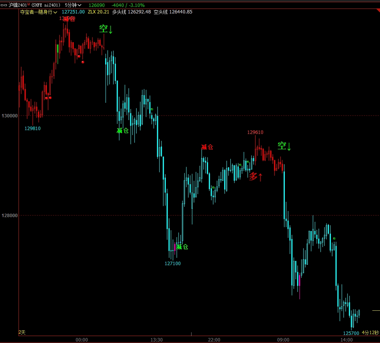Image resolution: width=380 pixels, height=343 pixels.
Task: Select the 沪镍2401 contract title
Action: [18, 5]
